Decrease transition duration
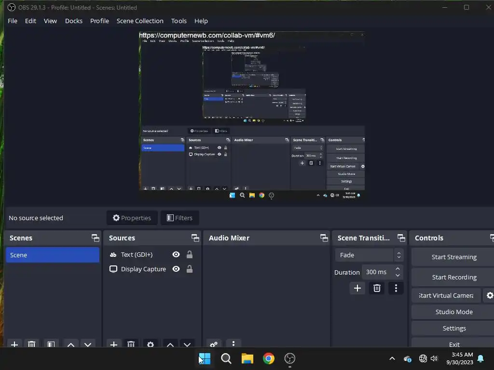This screenshot has height=370, width=494. tap(398, 276)
